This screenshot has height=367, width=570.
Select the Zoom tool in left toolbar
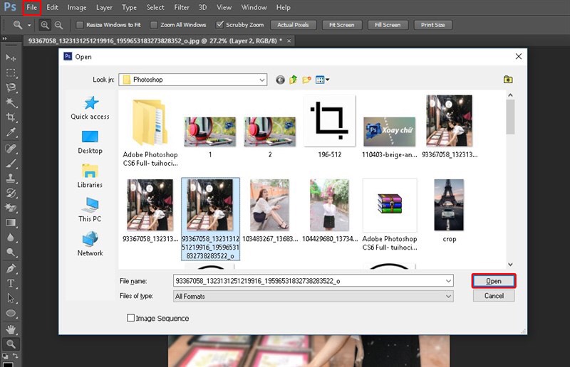[11, 344]
